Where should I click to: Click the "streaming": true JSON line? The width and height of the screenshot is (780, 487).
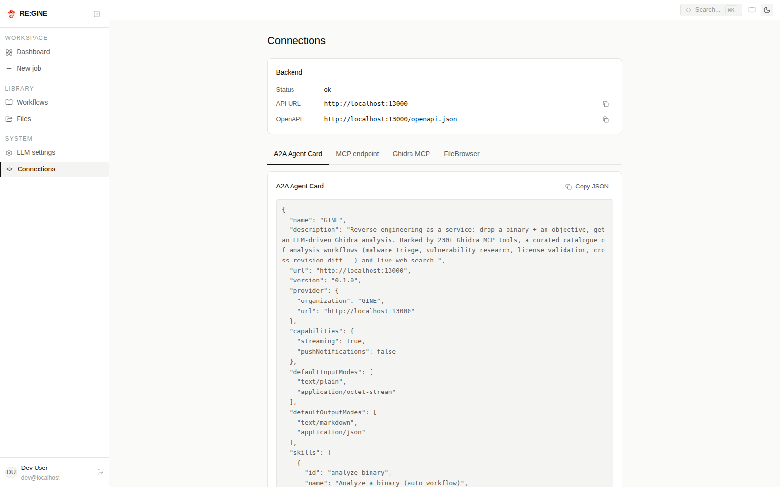pos(331,341)
